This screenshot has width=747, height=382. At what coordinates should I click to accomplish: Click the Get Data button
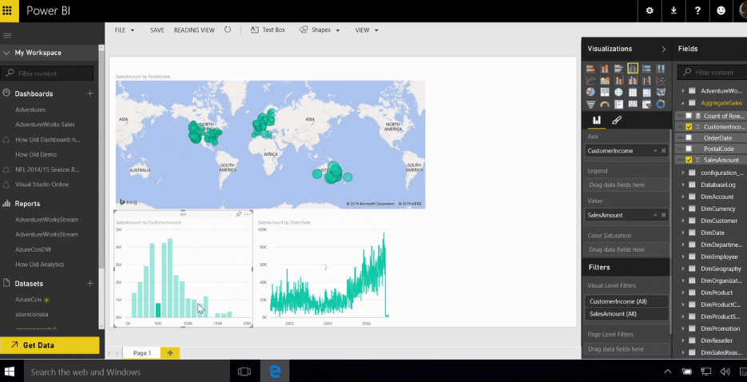[50, 345]
